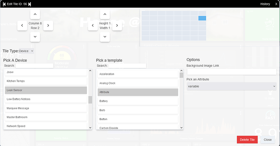Click the Delete Tile button

pos(247,140)
